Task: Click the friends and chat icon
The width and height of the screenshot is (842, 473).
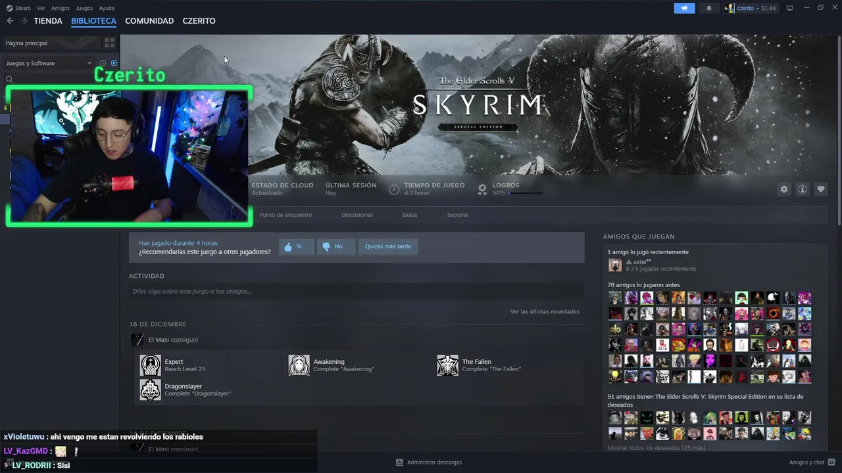Action: click(831, 462)
